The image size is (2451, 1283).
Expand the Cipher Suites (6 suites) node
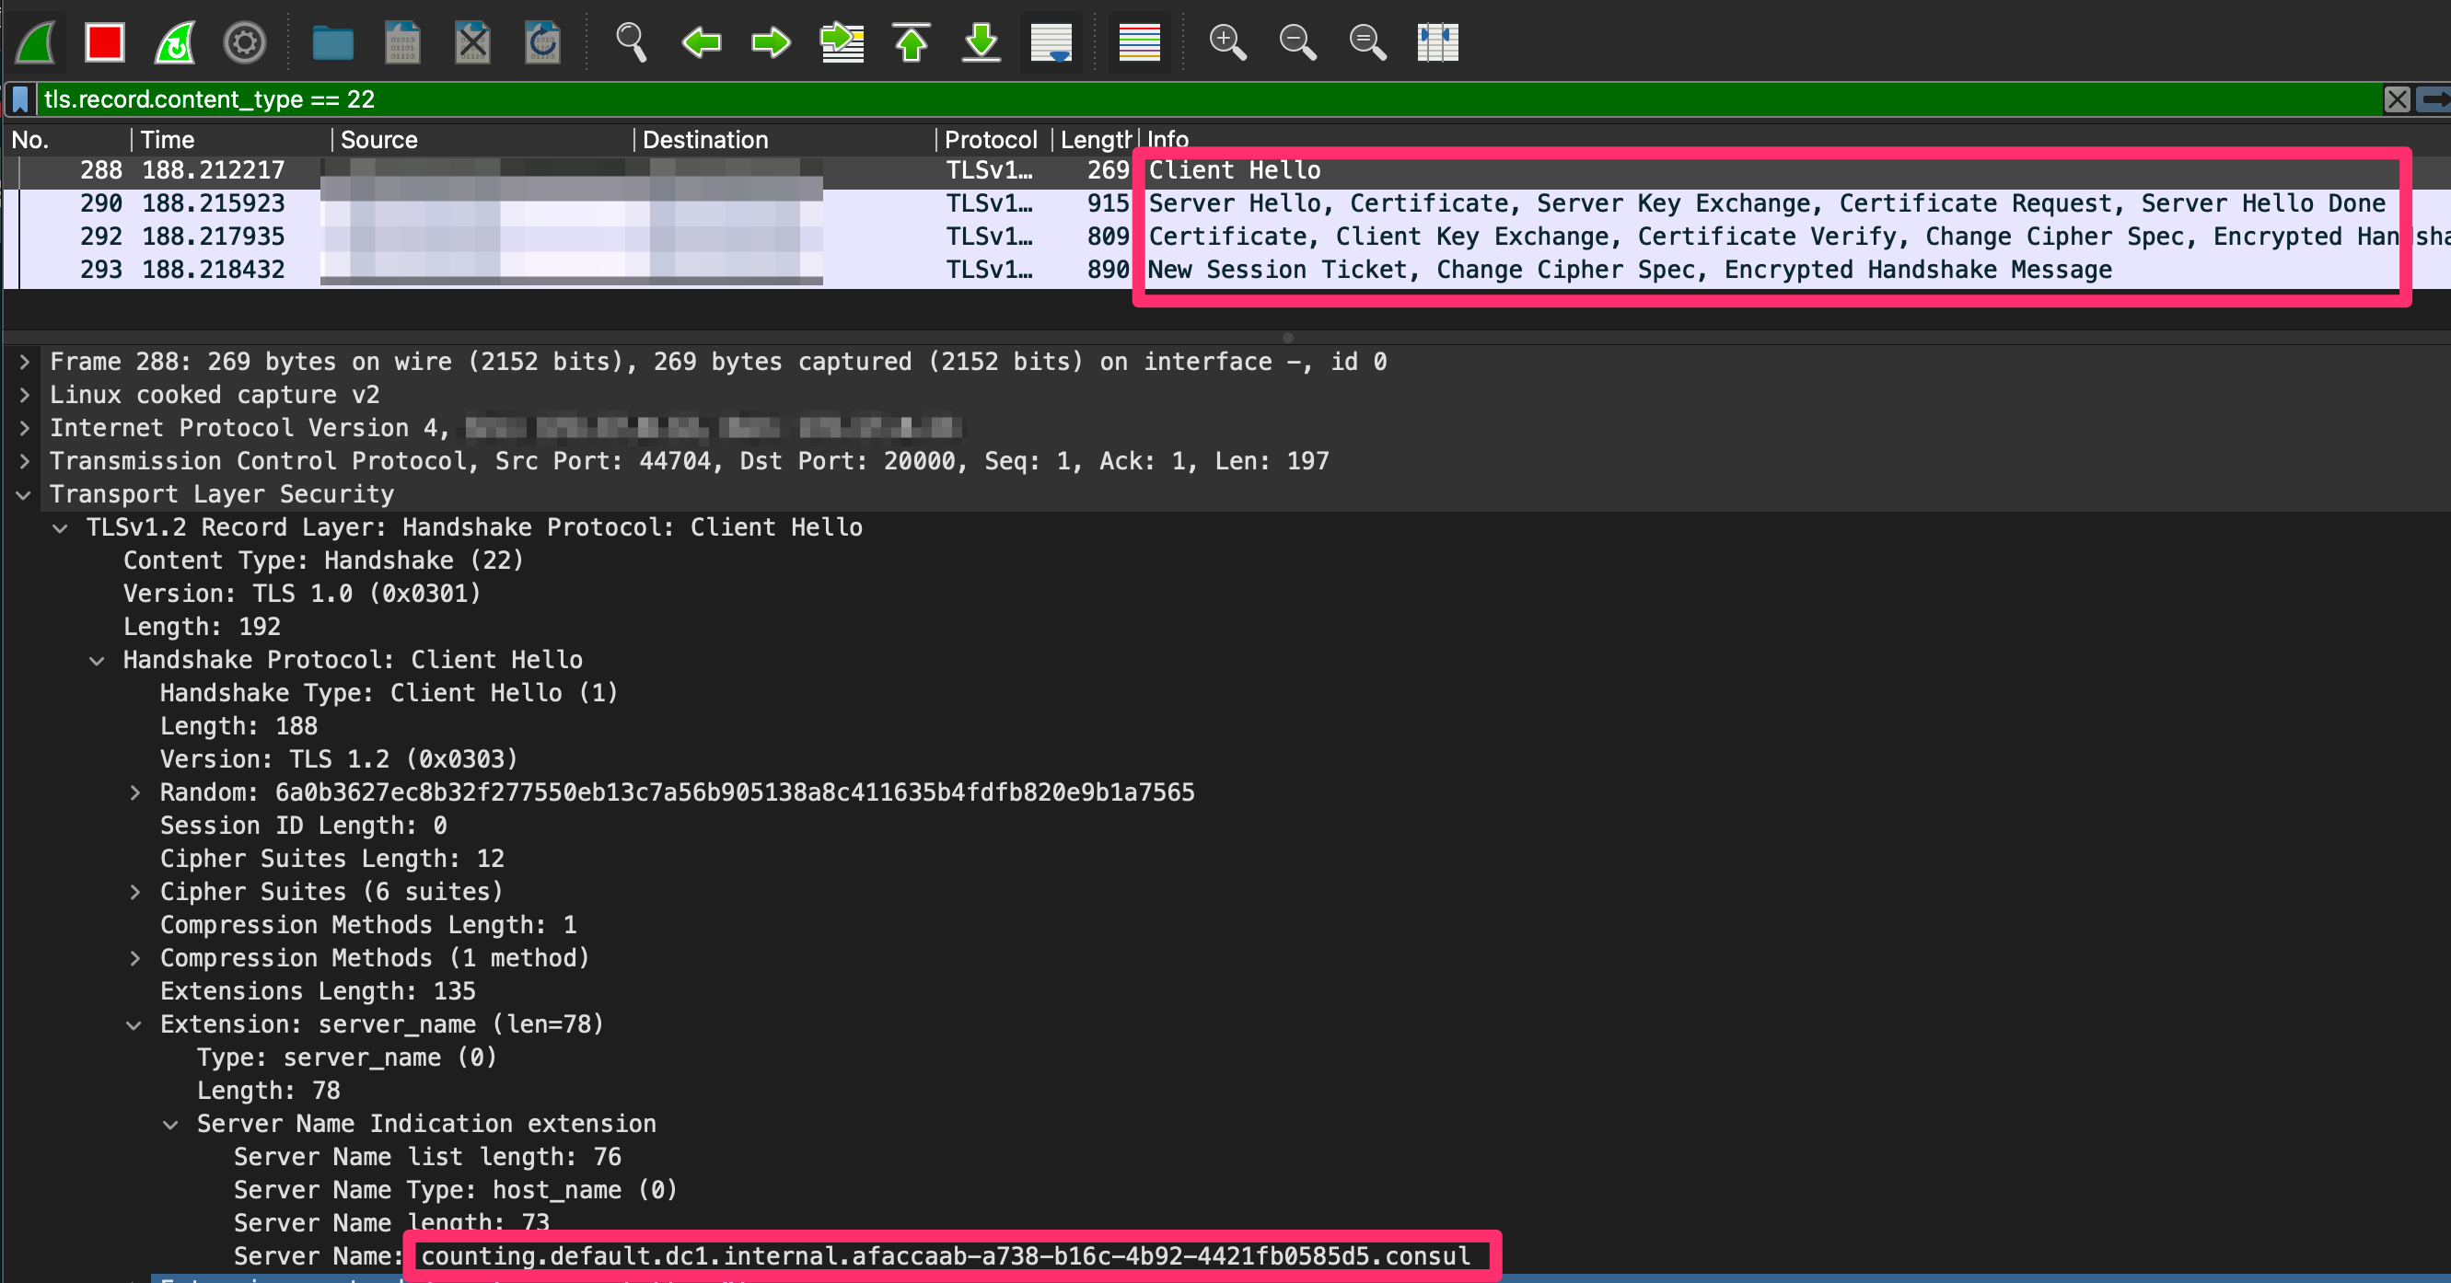coord(135,892)
